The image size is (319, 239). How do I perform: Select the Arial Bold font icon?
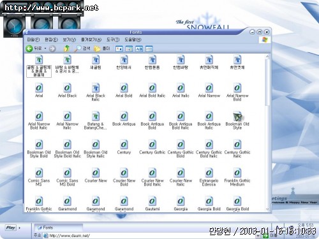pyautogui.click(x=124, y=88)
